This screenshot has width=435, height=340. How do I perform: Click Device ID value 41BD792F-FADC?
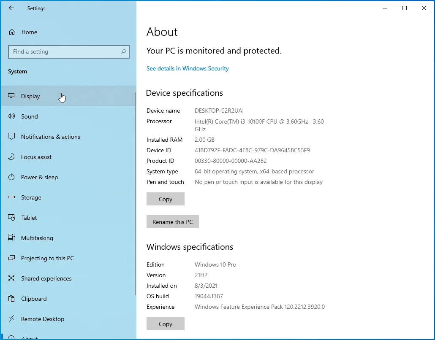[252, 150]
